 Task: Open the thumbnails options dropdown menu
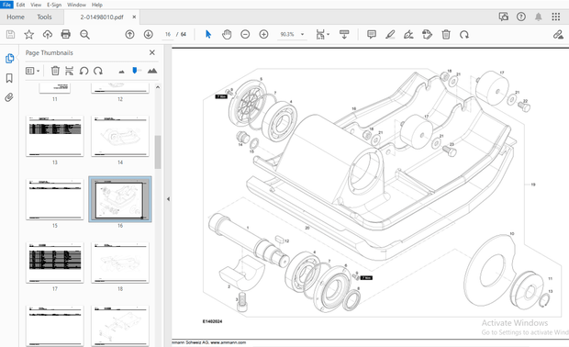pos(32,71)
